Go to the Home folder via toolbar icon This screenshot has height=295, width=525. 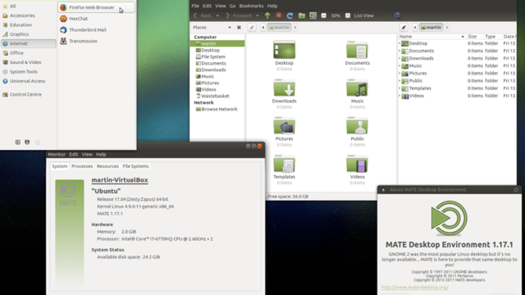tap(302, 16)
